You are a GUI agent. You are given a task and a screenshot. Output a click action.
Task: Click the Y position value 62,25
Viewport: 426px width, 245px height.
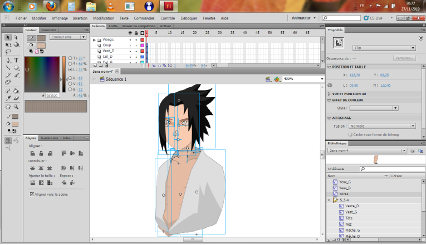(x=384, y=75)
